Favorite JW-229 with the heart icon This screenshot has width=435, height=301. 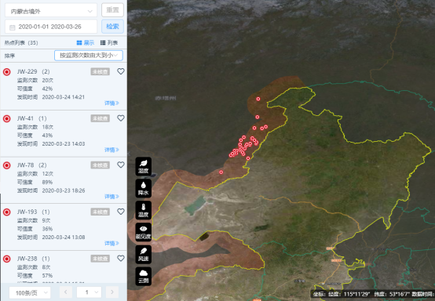click(x=121, y=71)
